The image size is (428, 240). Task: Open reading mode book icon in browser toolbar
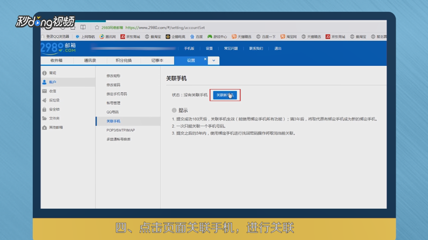(x=83, y=28)
